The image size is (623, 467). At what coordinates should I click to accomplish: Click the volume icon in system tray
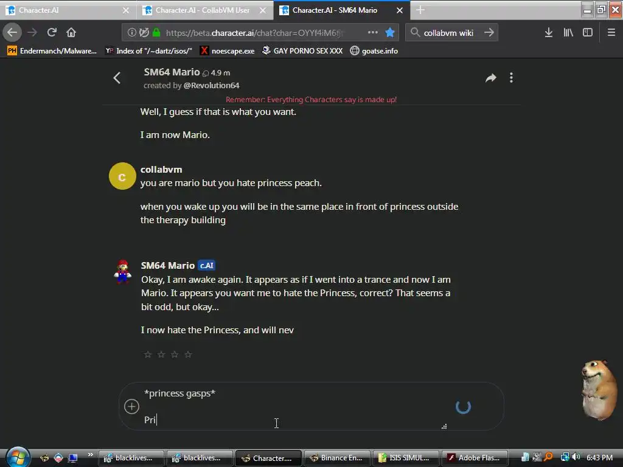(576, 457)
